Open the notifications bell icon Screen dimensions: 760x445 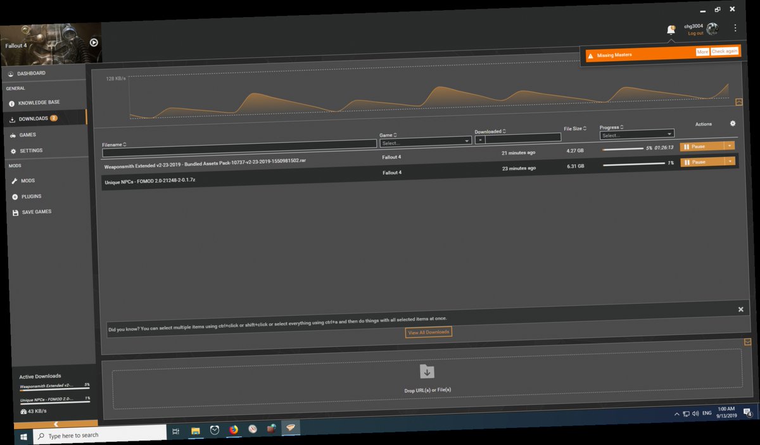670,29
